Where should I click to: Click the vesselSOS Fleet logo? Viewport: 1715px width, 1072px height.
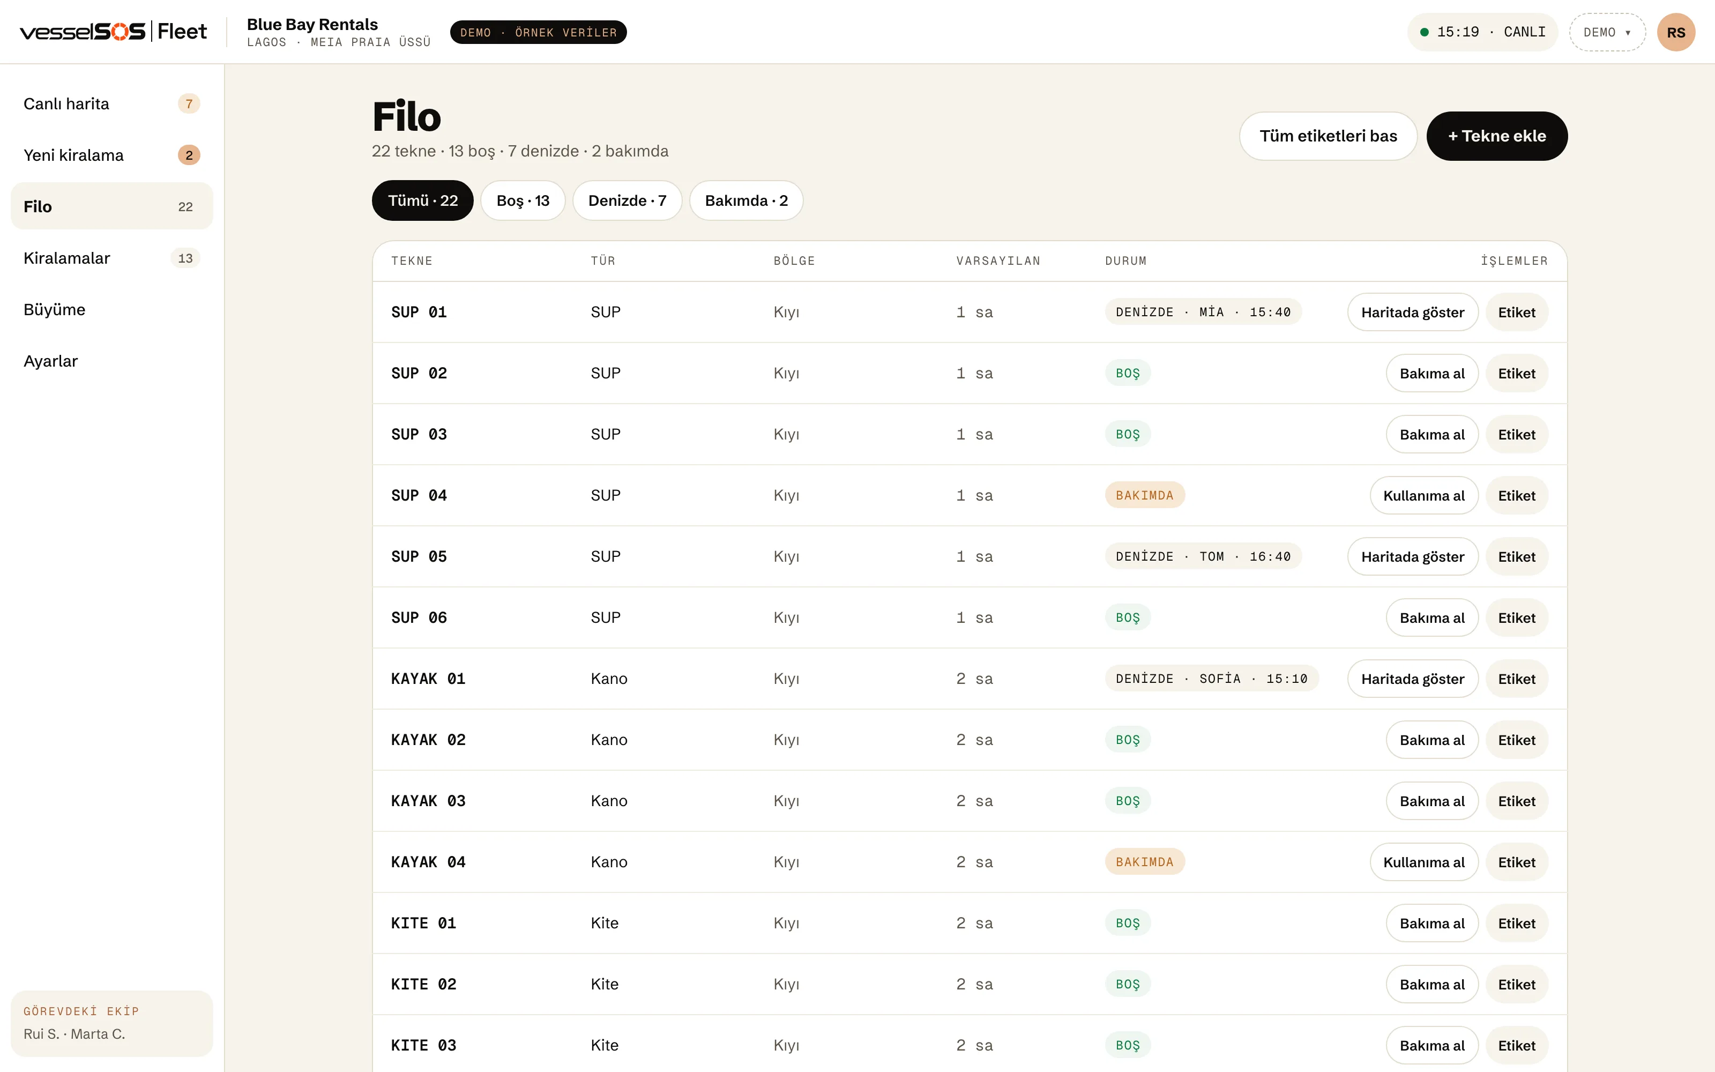tap(114, 32)
